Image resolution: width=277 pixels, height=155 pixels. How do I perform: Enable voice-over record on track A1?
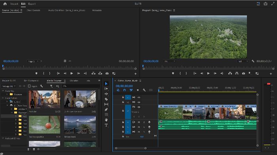[149, 122]
